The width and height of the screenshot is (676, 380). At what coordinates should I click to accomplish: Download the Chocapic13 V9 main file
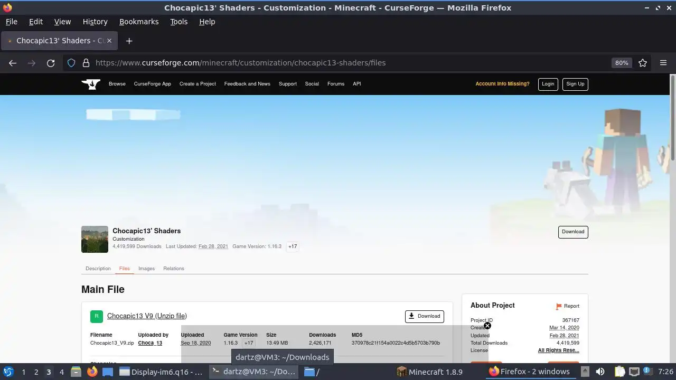(425, 316)
